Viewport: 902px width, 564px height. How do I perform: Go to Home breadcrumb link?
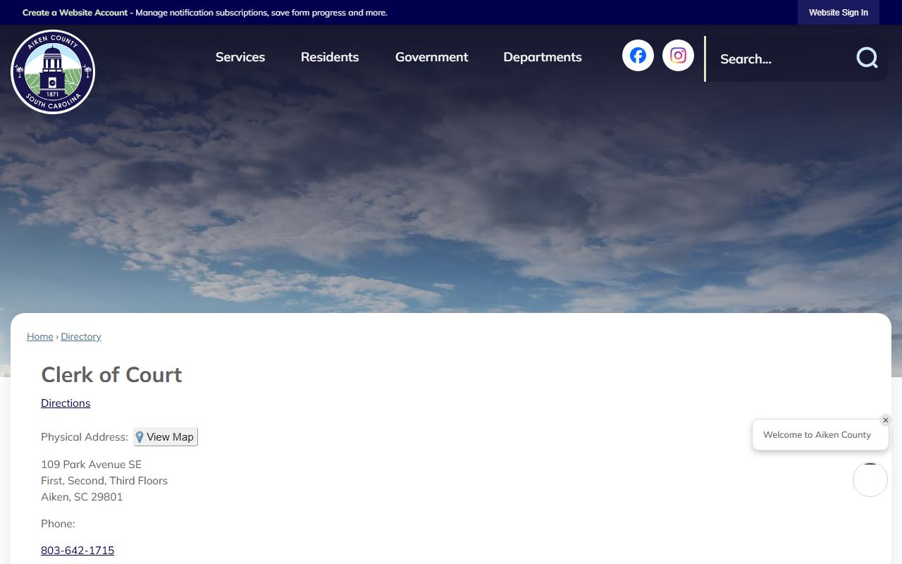pyautogui.click(x=40, y=337)
